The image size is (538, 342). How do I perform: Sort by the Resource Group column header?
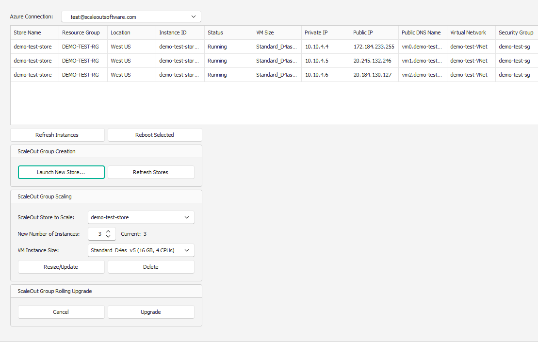coord(83,33)
